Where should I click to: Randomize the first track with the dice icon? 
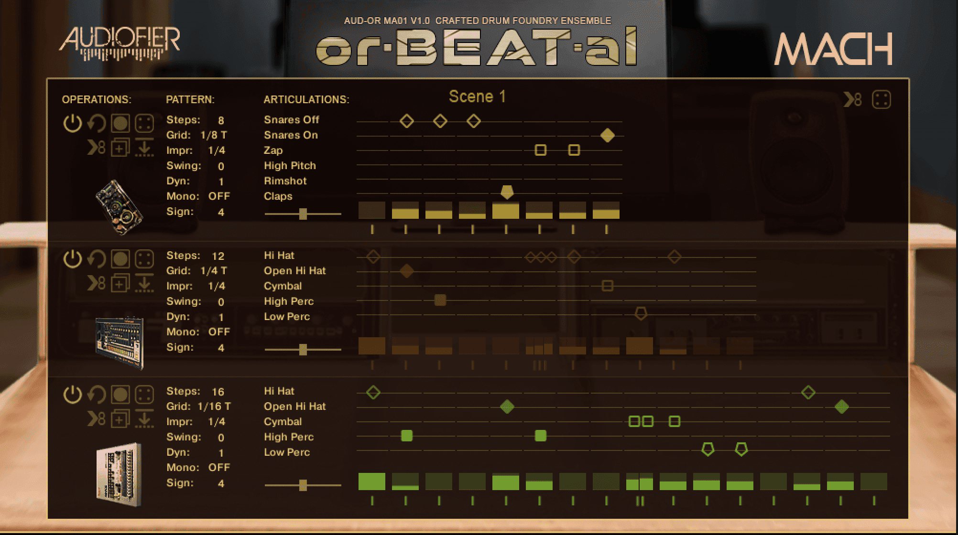[x=144, y=123]
